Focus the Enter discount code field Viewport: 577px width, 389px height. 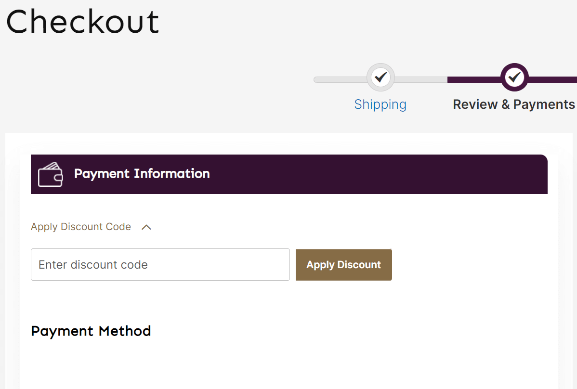click(x=160, y=265)
